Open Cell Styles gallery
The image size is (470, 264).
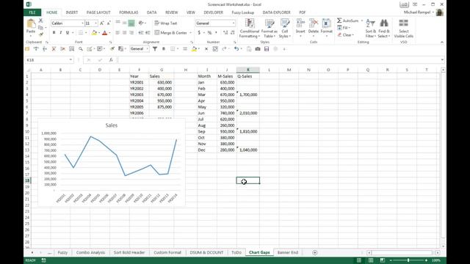point(285,28)
